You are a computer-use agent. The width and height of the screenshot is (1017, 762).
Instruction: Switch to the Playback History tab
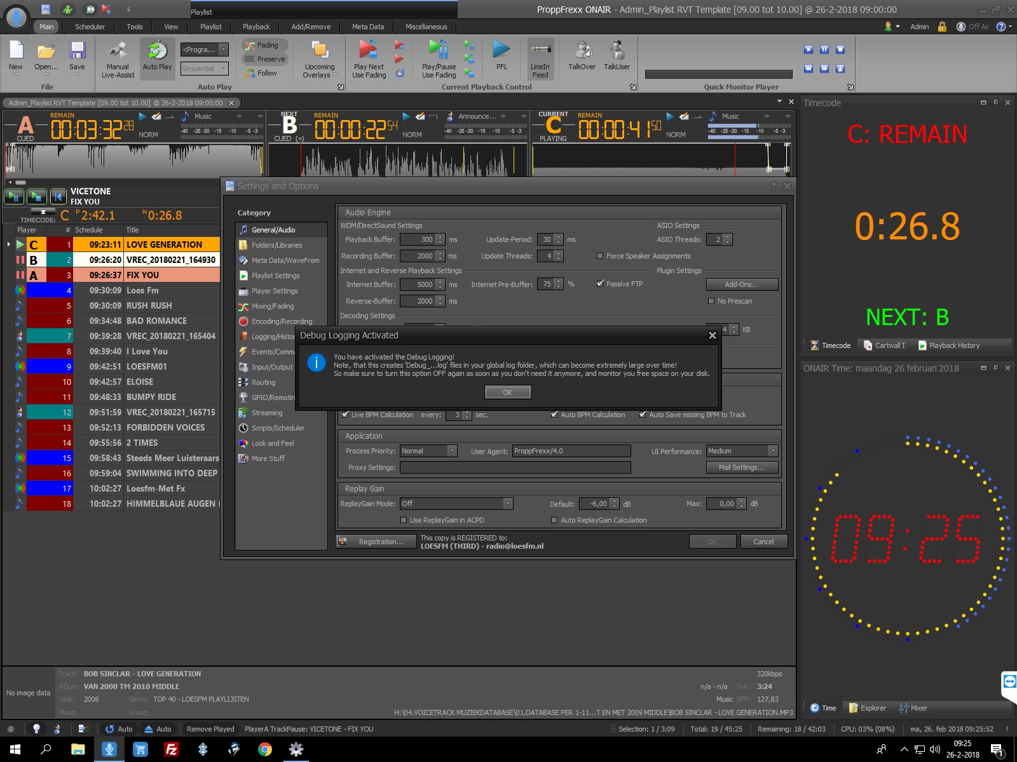coord(949,345)
